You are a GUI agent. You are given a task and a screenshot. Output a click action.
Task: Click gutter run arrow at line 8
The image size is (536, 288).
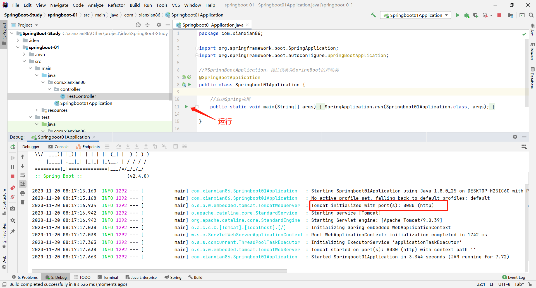(190, 85)
